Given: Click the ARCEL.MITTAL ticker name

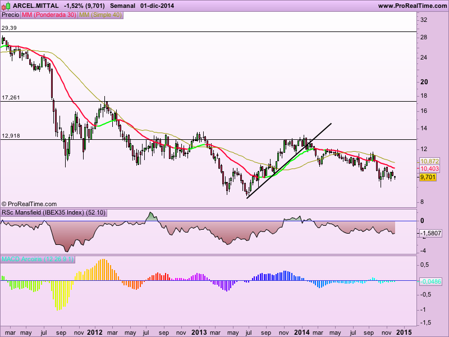Looking at the screenshot, I should 35,6.
